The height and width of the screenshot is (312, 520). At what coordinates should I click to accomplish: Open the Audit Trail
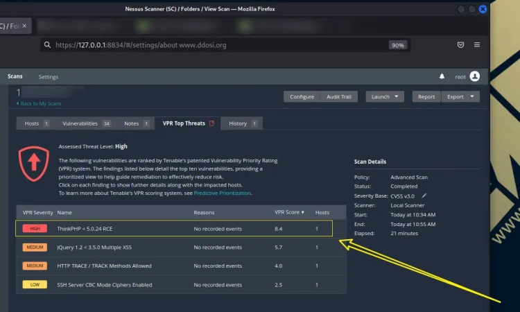[339, 97]
